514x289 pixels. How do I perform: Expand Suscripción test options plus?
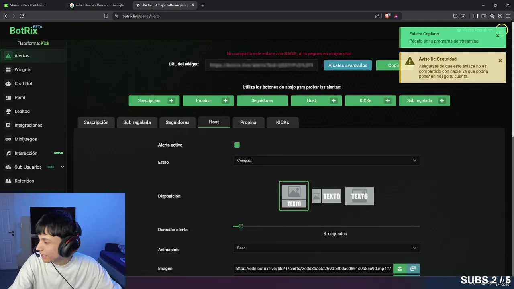click(x=171, y=101)
